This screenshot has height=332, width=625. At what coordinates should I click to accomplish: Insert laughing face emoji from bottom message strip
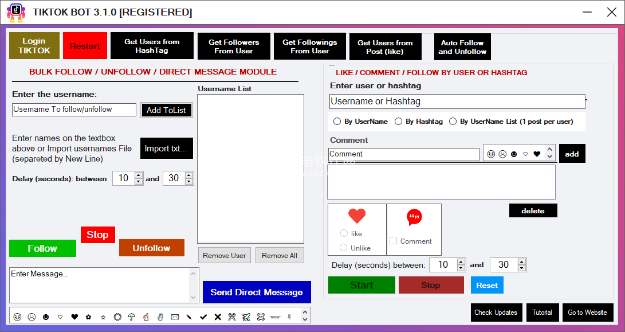click(17, 317)
